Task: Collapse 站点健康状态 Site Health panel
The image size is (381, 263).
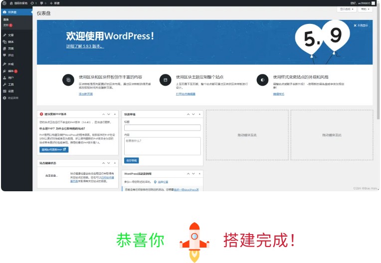Action: click(x=115, y=163)
